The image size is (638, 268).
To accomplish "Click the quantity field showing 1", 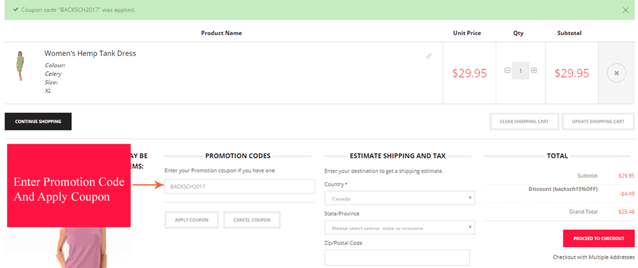I will click(x=521, y=71).
